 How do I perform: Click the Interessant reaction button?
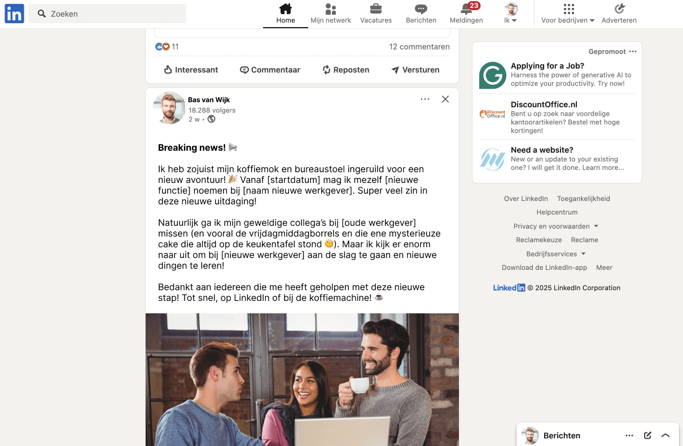[191, 70]
